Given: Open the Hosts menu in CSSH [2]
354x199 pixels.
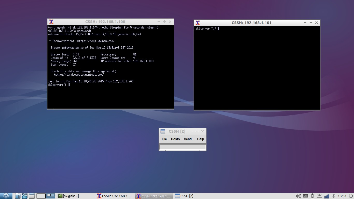Looking at the screenshot, I should point(175,139).
